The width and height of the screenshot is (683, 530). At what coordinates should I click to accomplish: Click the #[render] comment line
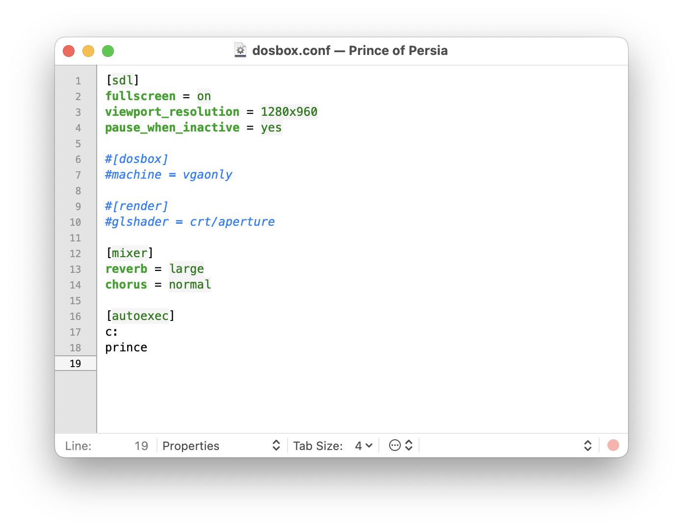tap(136, 206)
